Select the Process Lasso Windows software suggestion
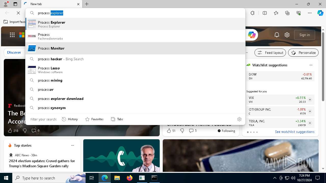The image size is (326, 183). pyautogui.click(x=135, y=70)
